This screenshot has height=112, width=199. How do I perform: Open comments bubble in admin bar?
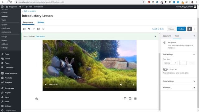pyautogui.click(x=21, y=7)
